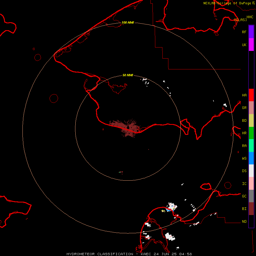Screen dimensions: 256x256
Task: Click the black radar site marker at center
Action: 128,127
